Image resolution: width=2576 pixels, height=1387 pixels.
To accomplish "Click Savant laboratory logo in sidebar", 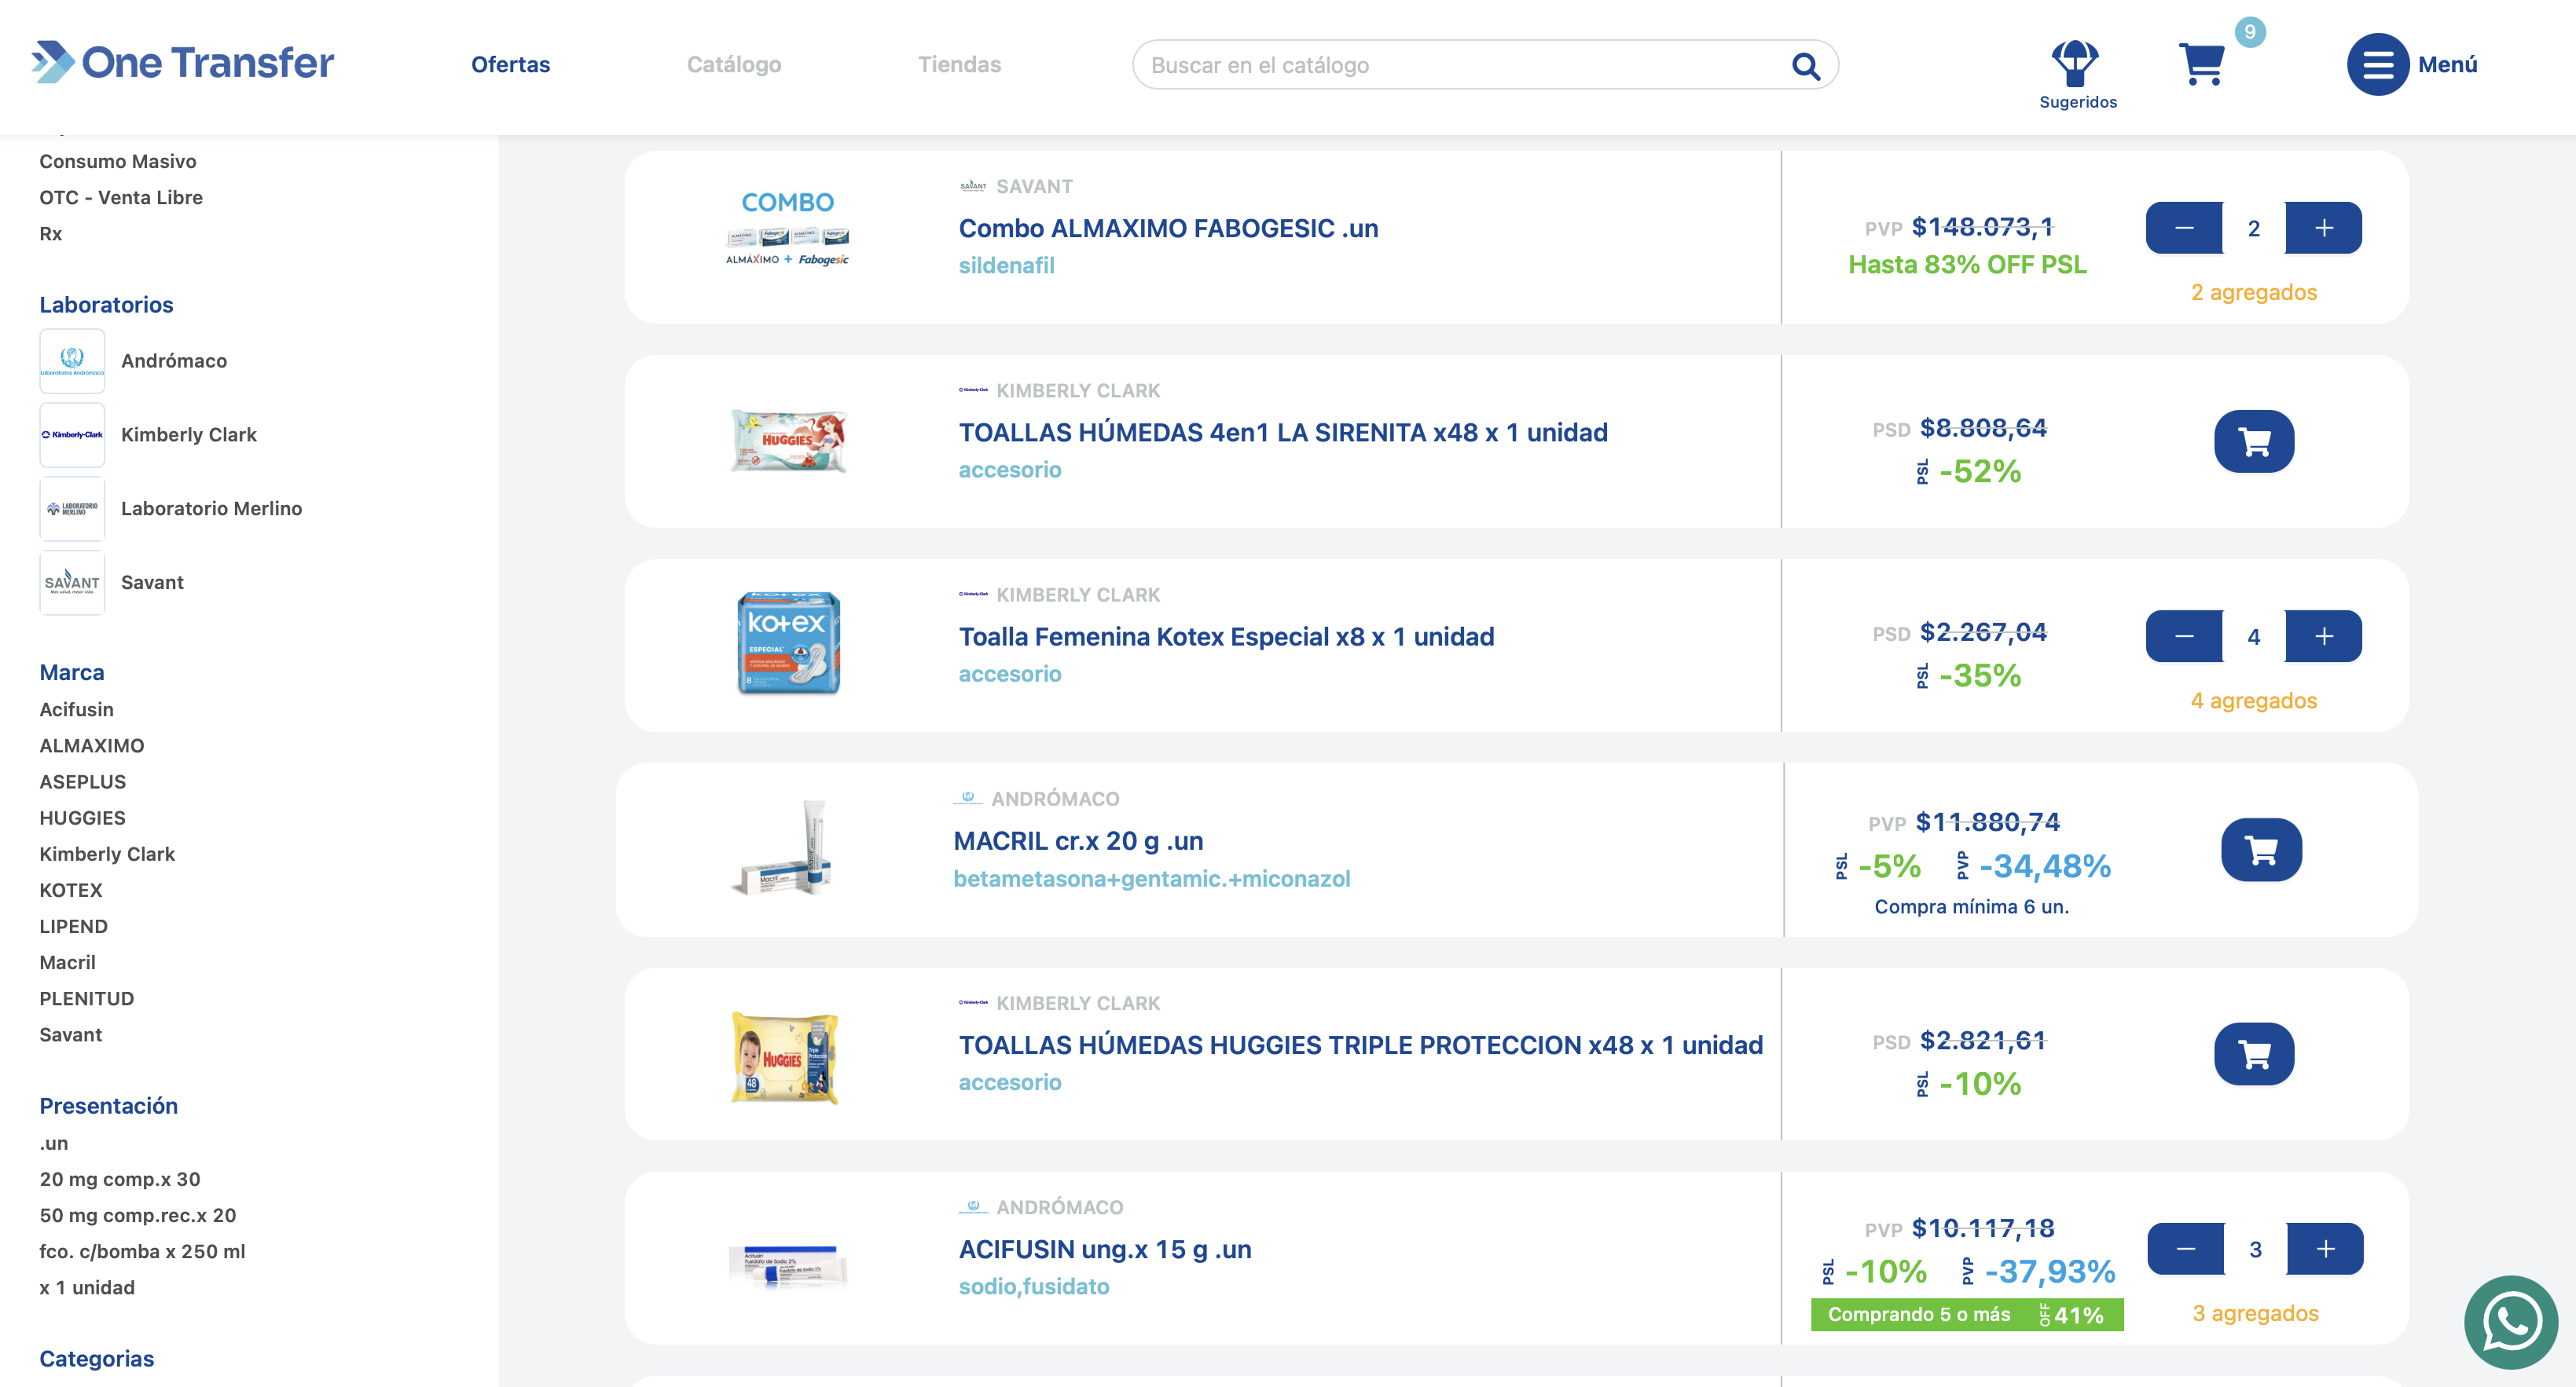I will click(x=72, y=583).
